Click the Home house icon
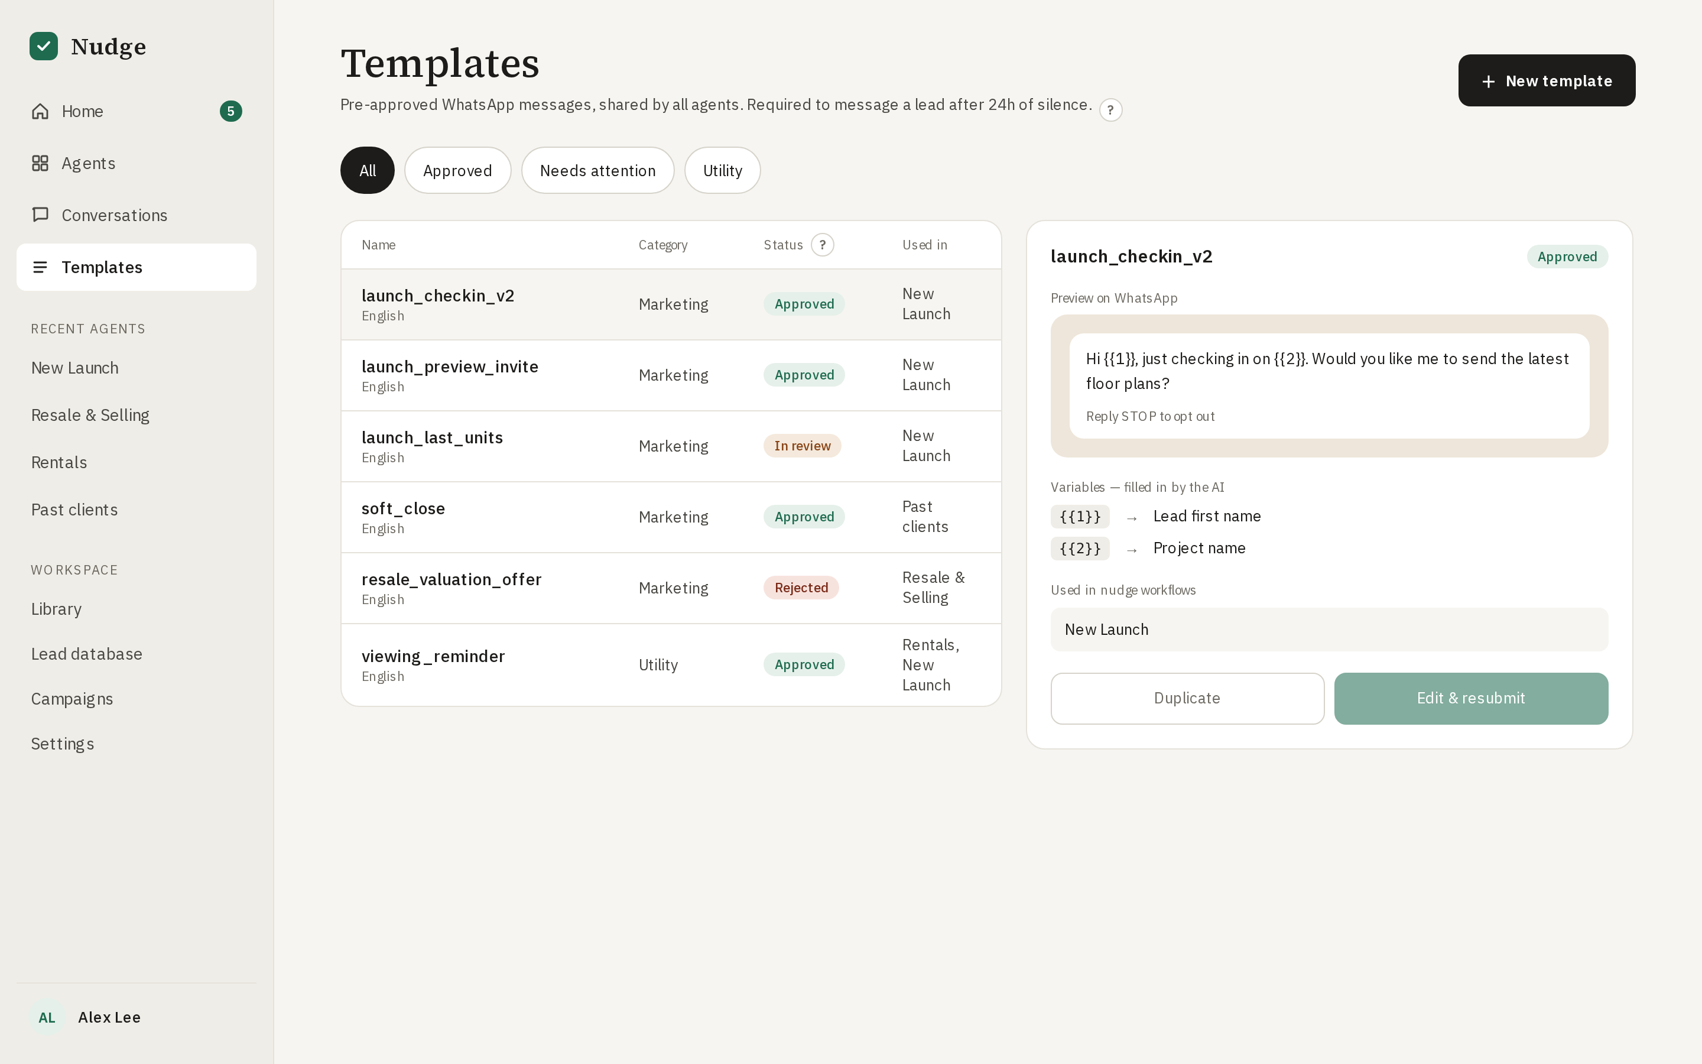 coord(40,111)
